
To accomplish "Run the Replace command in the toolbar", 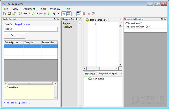I will tap(39, 14).
